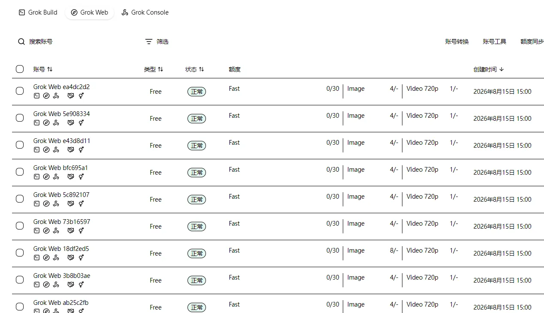Click handshake icon under Grok Web bfc695a1

71,177
